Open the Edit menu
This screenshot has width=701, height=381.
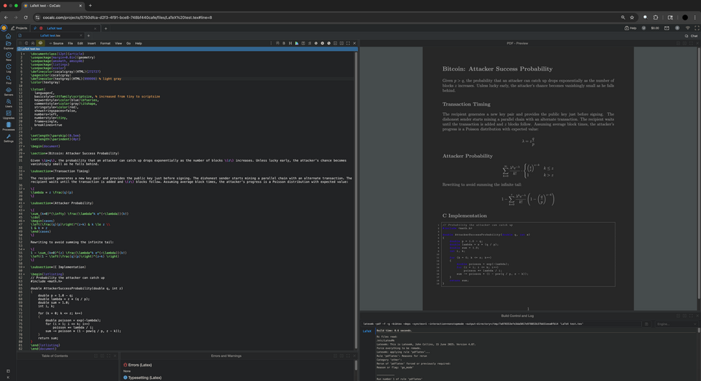point(80,43)
